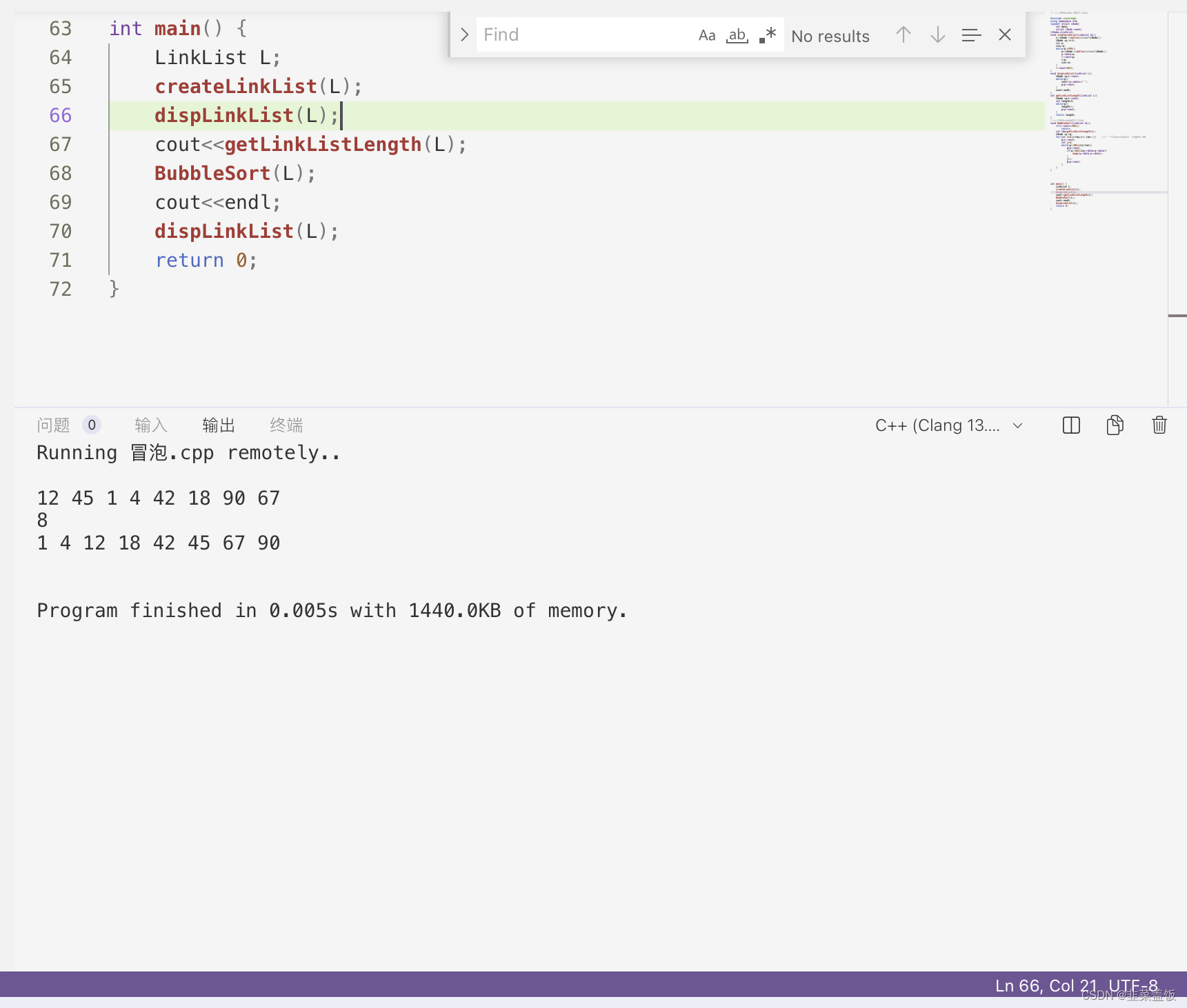1187x1008 pixels.
Task: Expand the Replace toggle chevron
Action: tap(464, 34)
